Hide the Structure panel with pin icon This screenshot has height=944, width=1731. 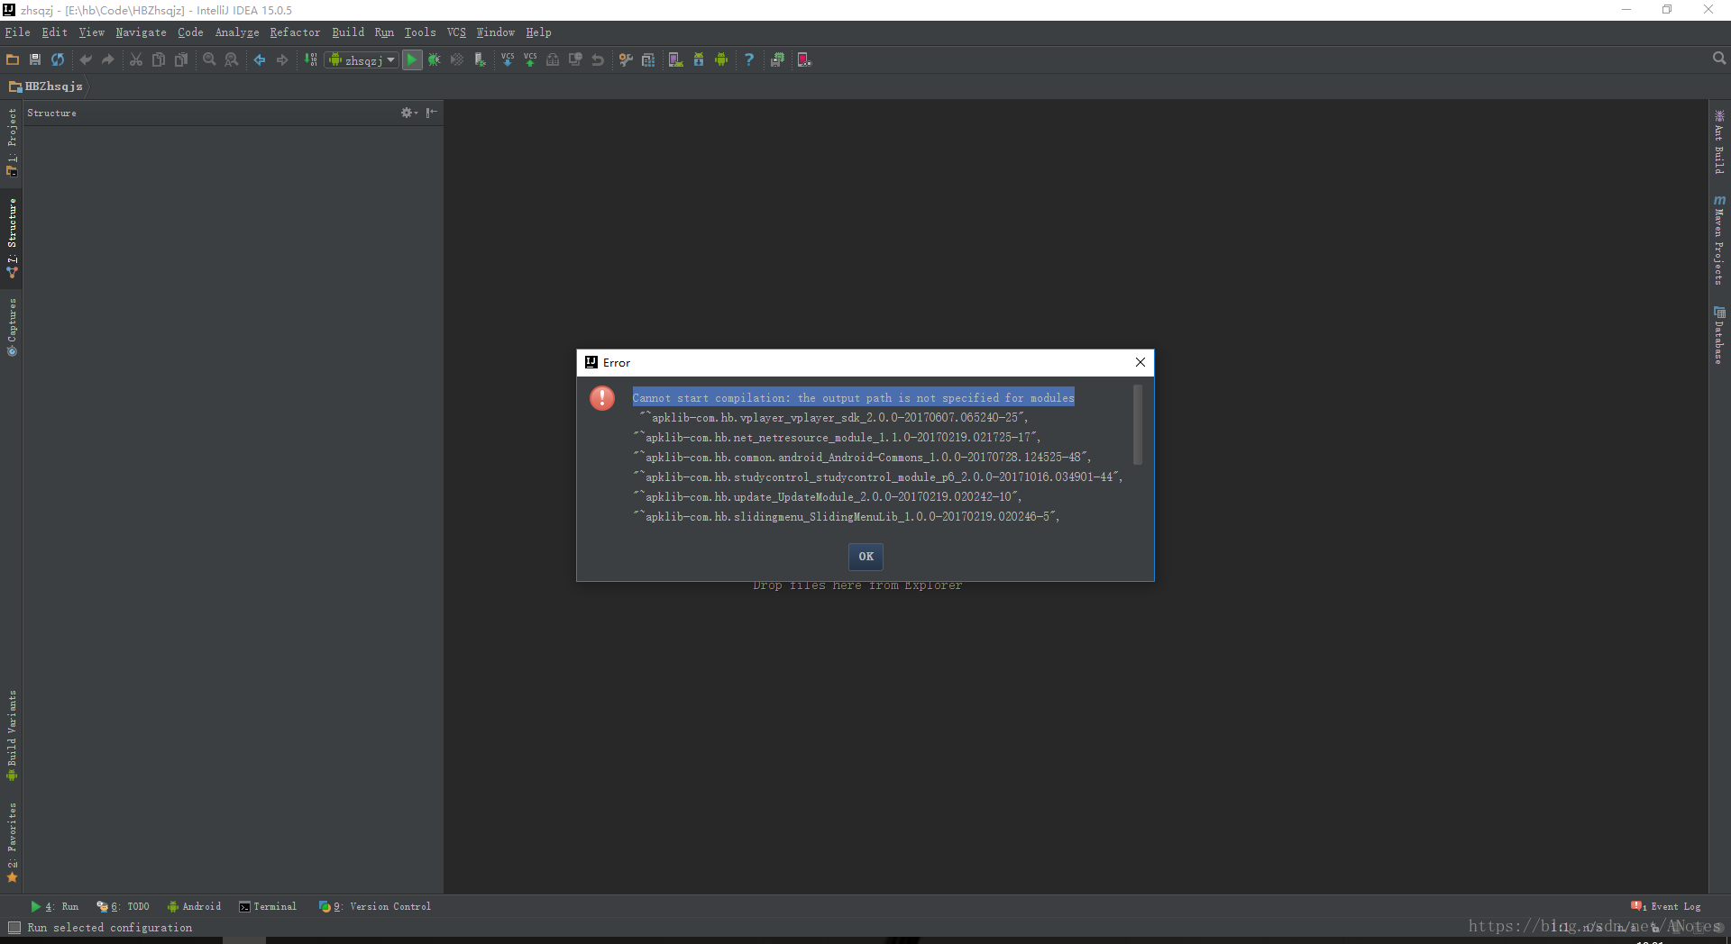pyautogui.click(x=432, y=113)
